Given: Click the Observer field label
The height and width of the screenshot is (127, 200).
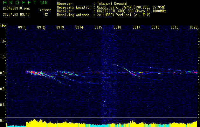Looking at the screenshot, I should tap(65, 3).
